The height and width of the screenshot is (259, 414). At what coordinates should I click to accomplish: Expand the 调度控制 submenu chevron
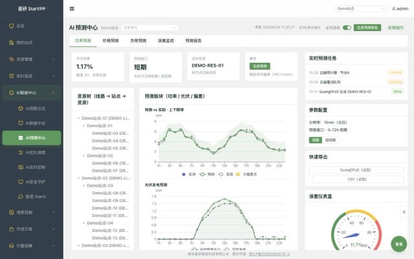(54, 212)
